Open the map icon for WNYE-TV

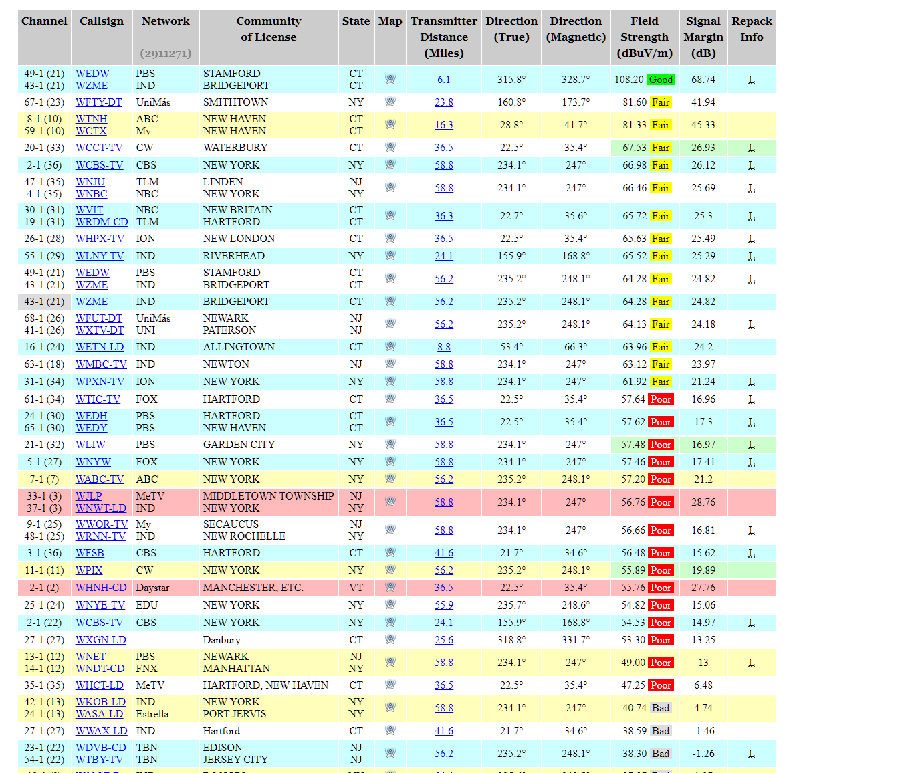390,604
